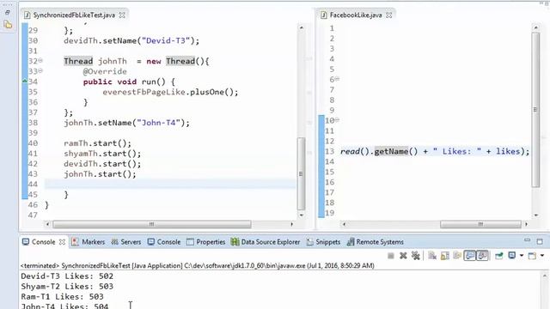This screenshot has width=550, height=309.
Task: Click FacebookLike editor scroll-left arrow
Action: click(x=344, y=224)
